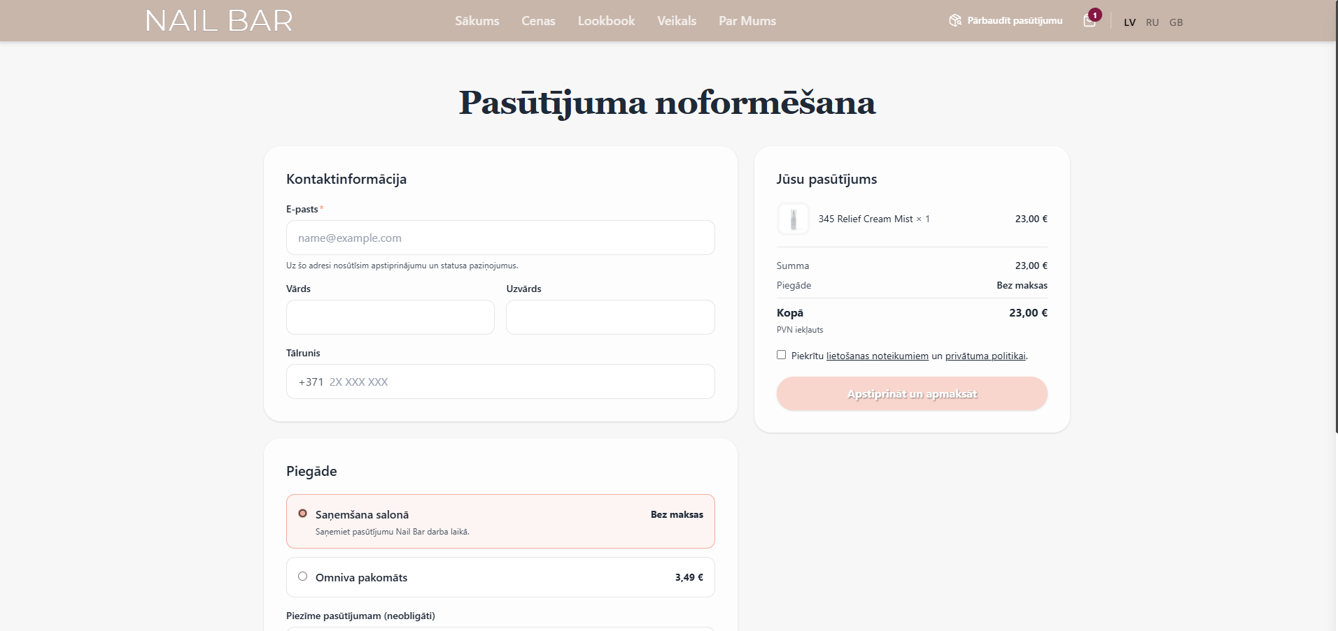Open the privātuma politikai link
Screen dimensions: 1338x631
tap(985, 356)
